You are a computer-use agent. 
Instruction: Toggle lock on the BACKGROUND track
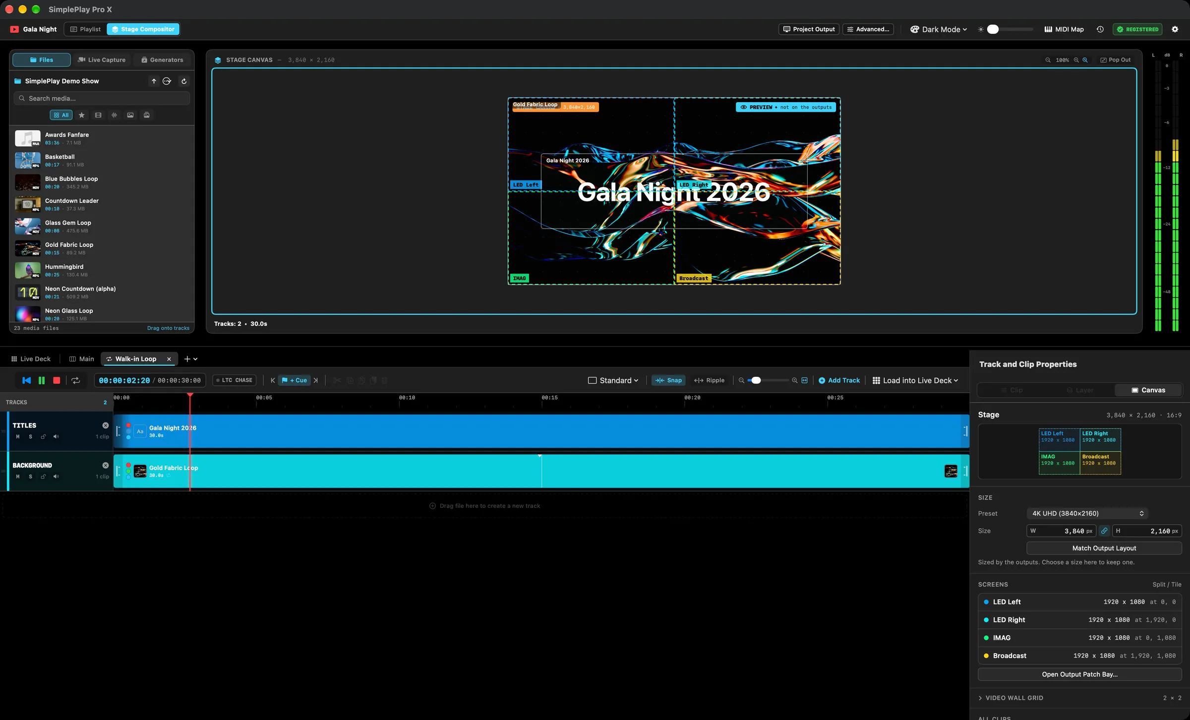(x=43, y=477)
